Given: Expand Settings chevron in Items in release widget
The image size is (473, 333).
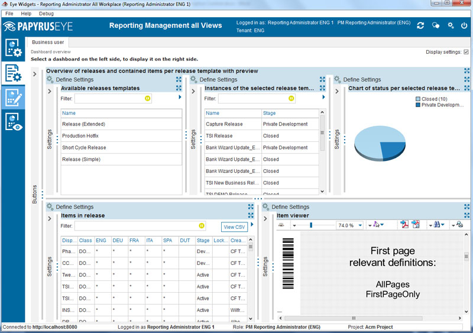Looking at the screenshot, I should point(50,219).
